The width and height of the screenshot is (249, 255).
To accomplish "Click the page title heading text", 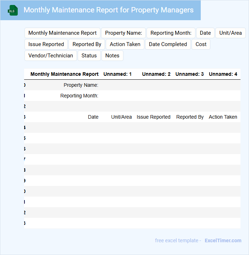I will coord(109,10).
